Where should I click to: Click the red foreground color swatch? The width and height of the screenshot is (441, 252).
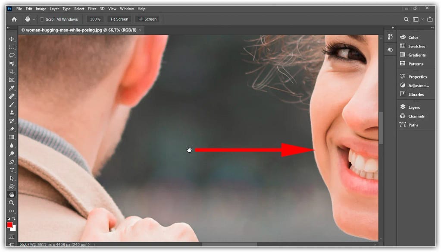[x=9, y=225]
